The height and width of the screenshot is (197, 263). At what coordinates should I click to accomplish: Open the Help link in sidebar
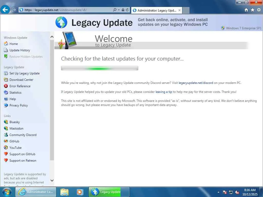click(x=13, y=99)
